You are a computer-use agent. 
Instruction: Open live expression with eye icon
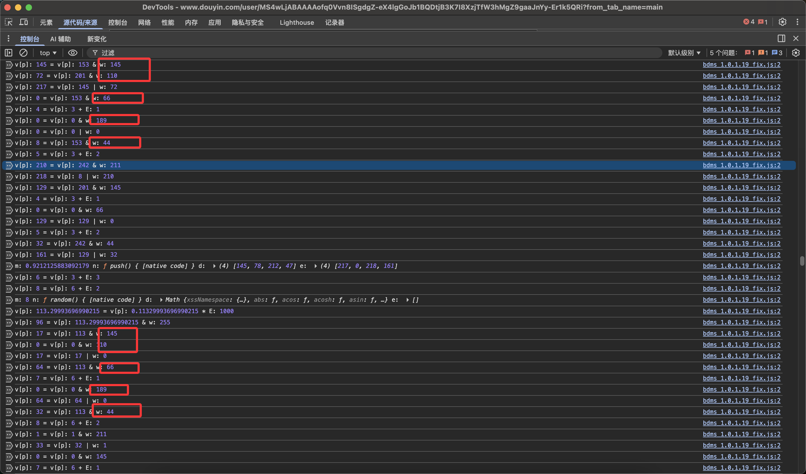[x=72, y=53]
